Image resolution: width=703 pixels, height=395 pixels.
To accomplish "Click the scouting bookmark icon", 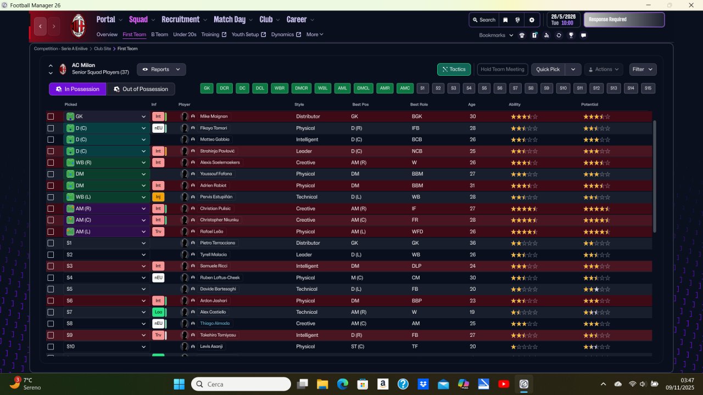I will point(546,35).
